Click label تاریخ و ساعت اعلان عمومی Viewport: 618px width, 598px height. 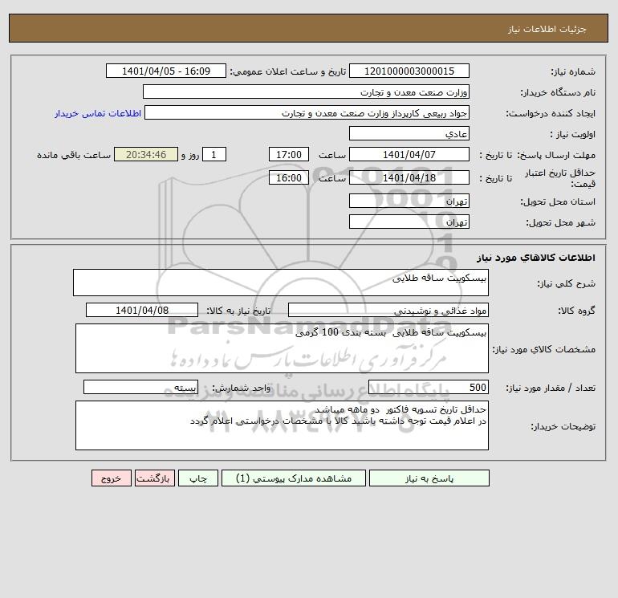pyautogui.click(x=287, y=71)
